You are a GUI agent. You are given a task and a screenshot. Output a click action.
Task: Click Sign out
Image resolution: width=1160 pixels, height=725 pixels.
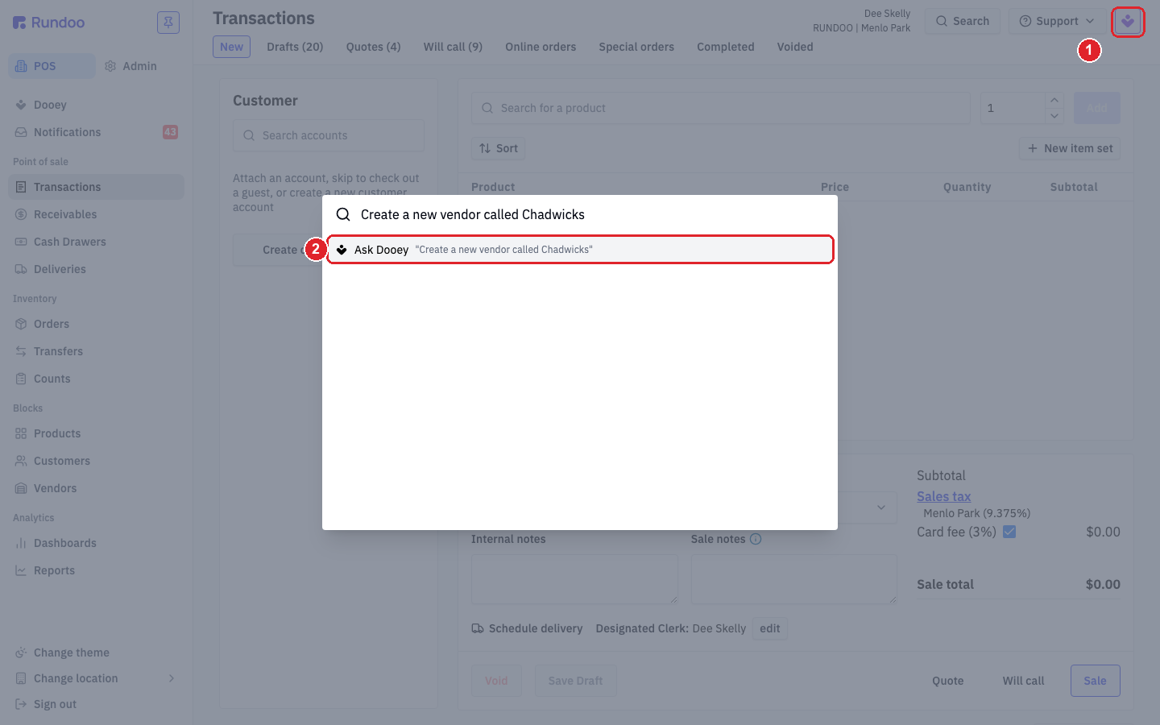tap(96, 704)
